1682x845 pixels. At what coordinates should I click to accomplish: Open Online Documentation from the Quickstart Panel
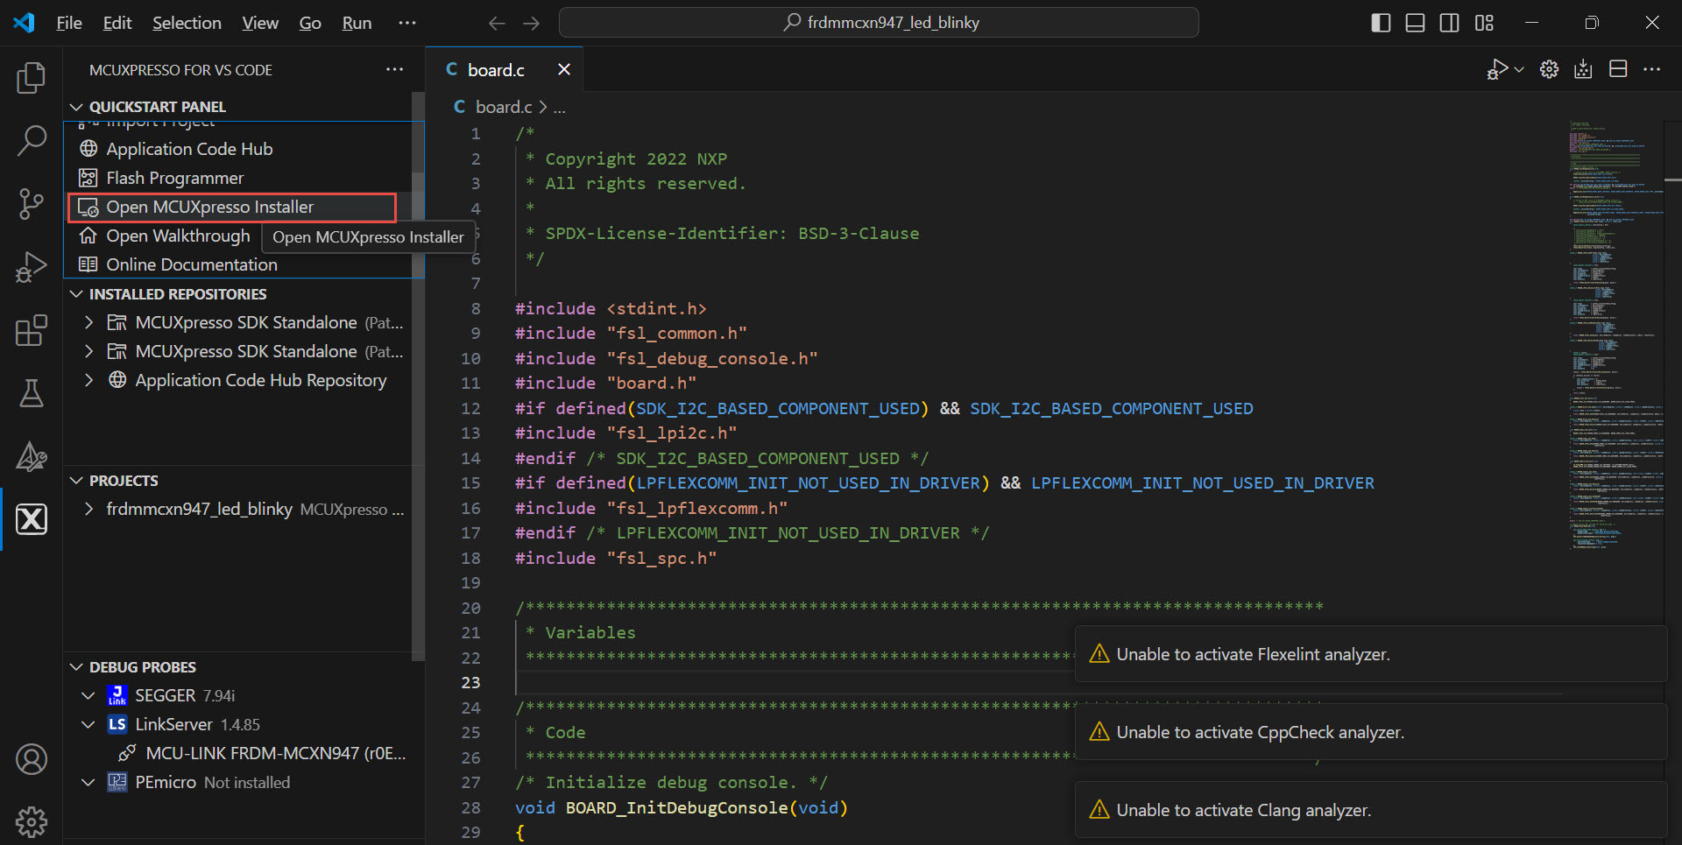[191, 264]
